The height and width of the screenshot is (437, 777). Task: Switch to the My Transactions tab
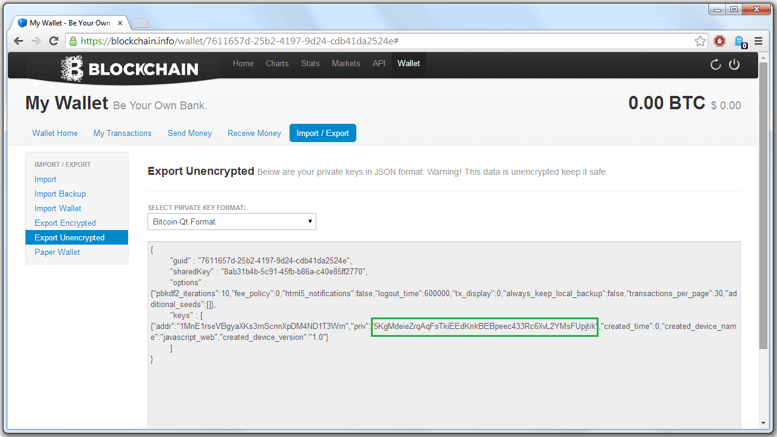tap(123, 133)
